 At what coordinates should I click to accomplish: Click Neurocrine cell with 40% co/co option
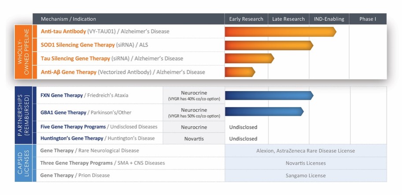click(x=194, y=95)
